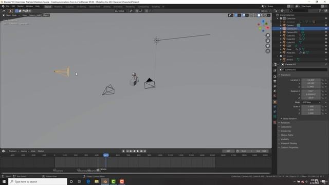Image resolution: width=329 pixels, height=185 pixels.
Task: Toggle the snapping magnet icon
Action: click(137, 11)
